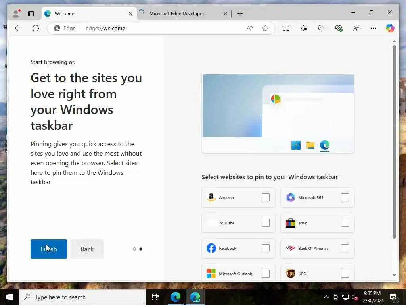Select the second page indicator dot
The width and height of the screenshot is (406, 305).
click(141, 249)
